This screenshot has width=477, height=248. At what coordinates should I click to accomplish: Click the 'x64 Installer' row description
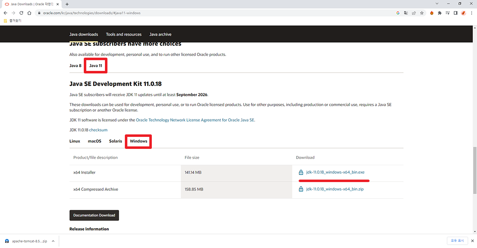(x=84, y=173)
